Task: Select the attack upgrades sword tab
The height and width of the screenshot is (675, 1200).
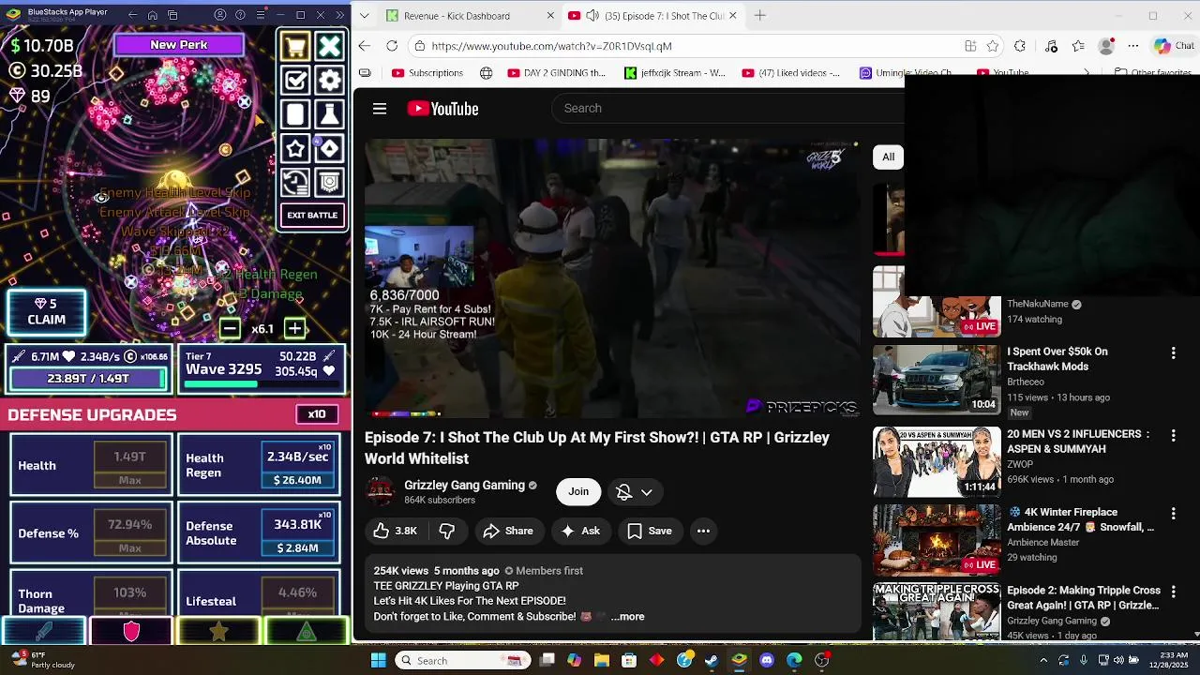Action: (x=44, y=631)
